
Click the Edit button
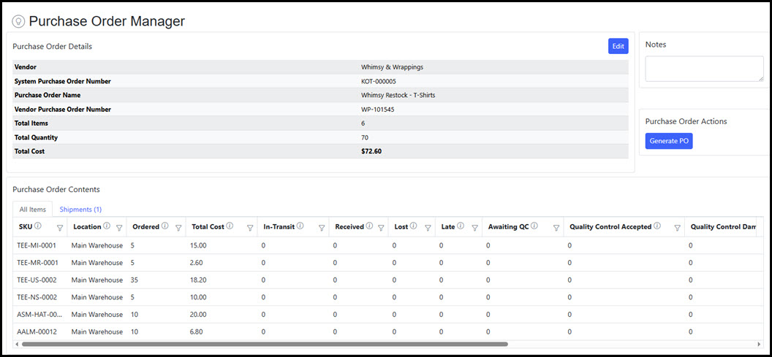618,46
